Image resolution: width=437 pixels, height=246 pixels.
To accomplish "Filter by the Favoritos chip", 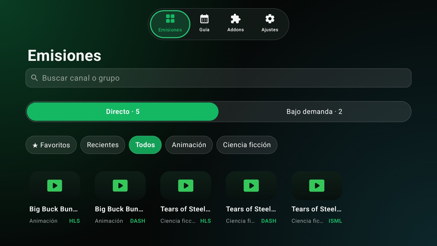I will click(51, 145).
